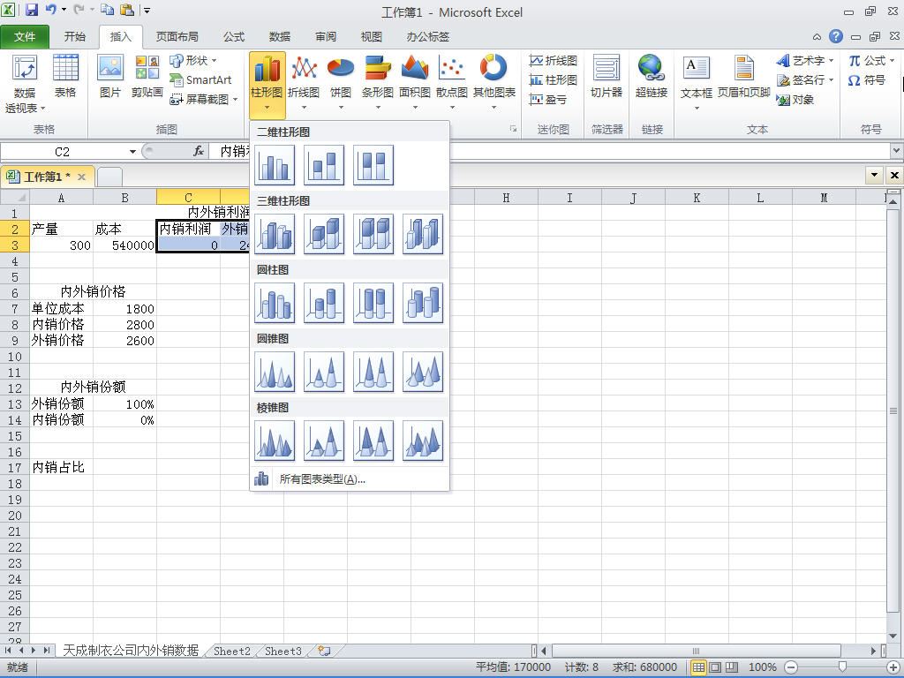Insert a Column sparkline (柱形图)
The height and width of the screenshot is (678, 904).
[x=554, y=80]
